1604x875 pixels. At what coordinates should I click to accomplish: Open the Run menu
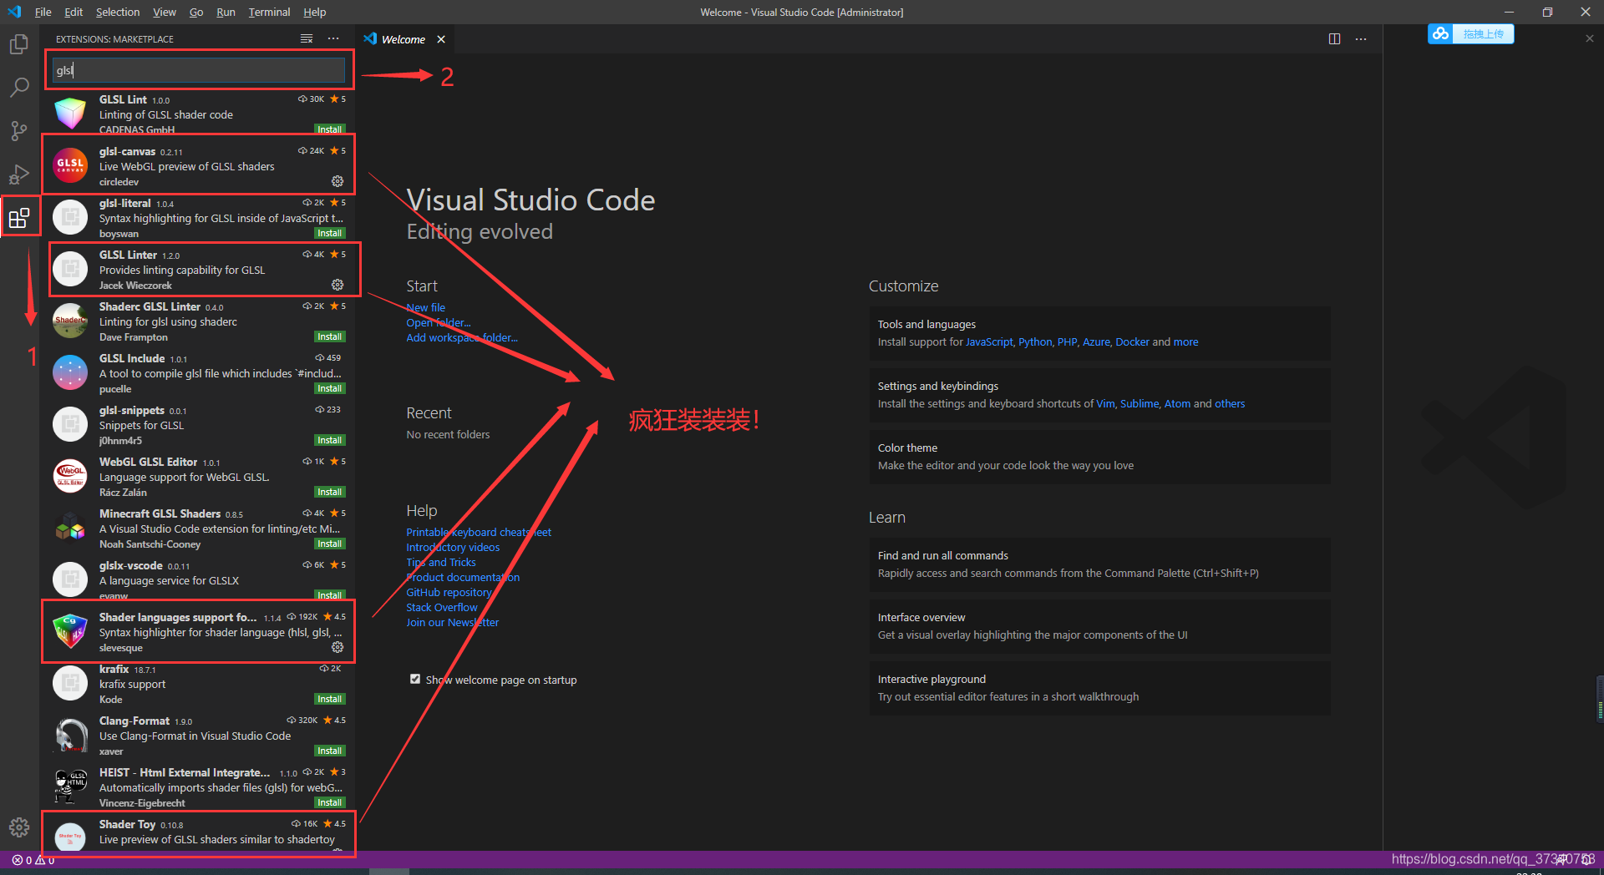[226, 12]
